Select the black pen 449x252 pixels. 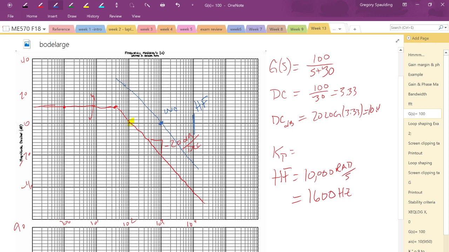click(x=25, y=5)
